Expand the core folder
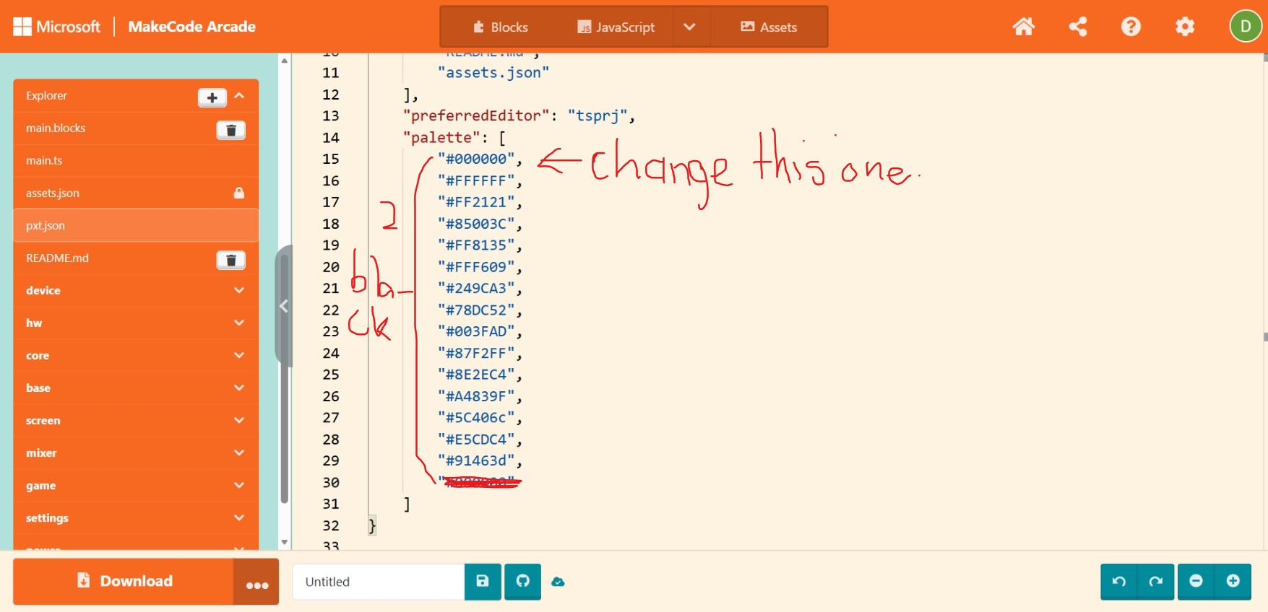This screenshot has width=1268, height=612. [x=136, y=355]
